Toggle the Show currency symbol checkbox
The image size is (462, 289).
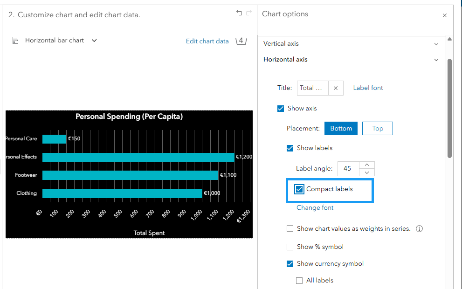pos(290,264)
